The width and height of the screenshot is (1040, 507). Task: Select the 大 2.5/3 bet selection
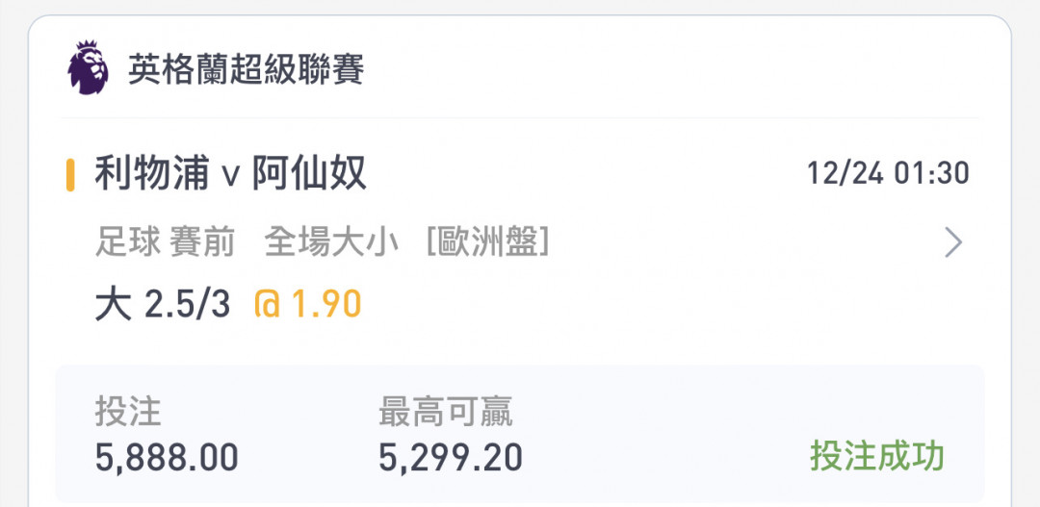coord(163,305)
